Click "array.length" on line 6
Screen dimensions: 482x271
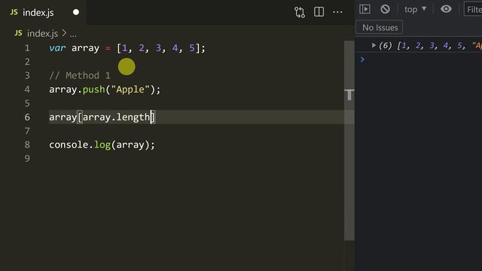[116, 117]
